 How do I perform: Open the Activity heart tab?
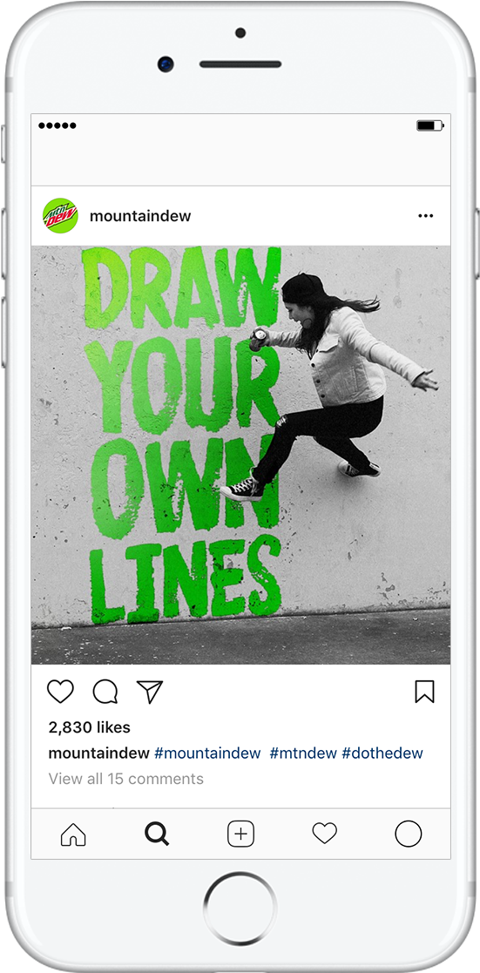coord(324,834)
